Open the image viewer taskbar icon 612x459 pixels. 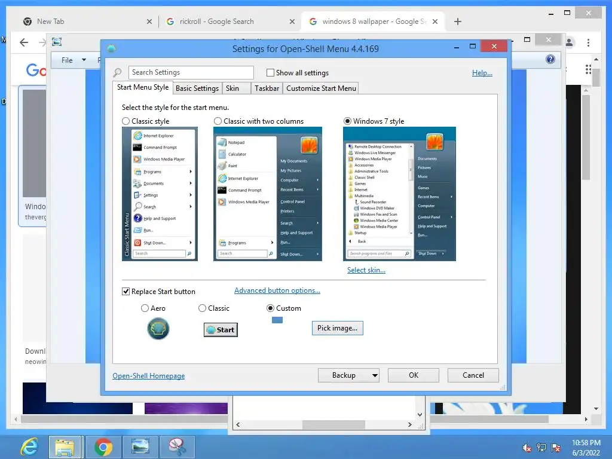pyautogui.click(x=140, y=447)
